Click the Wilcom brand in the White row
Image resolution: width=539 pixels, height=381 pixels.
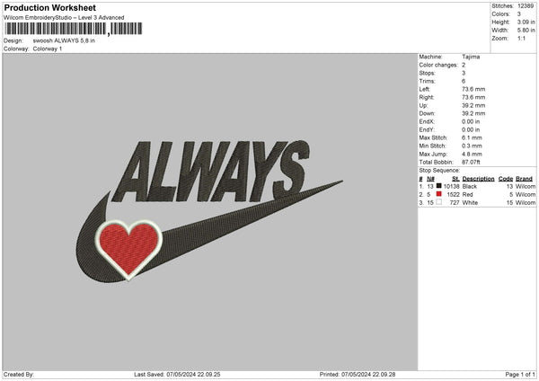[526, 203]
